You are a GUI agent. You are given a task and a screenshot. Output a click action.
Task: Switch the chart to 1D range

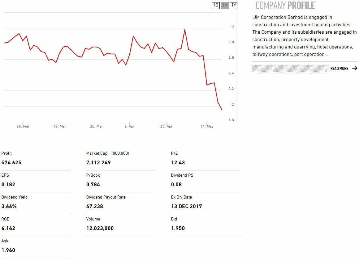[x=216, y=5]
